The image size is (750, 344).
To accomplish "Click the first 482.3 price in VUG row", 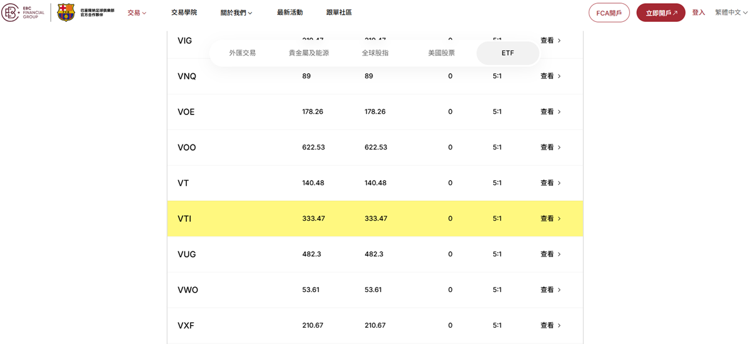I will tap(311, 254).
